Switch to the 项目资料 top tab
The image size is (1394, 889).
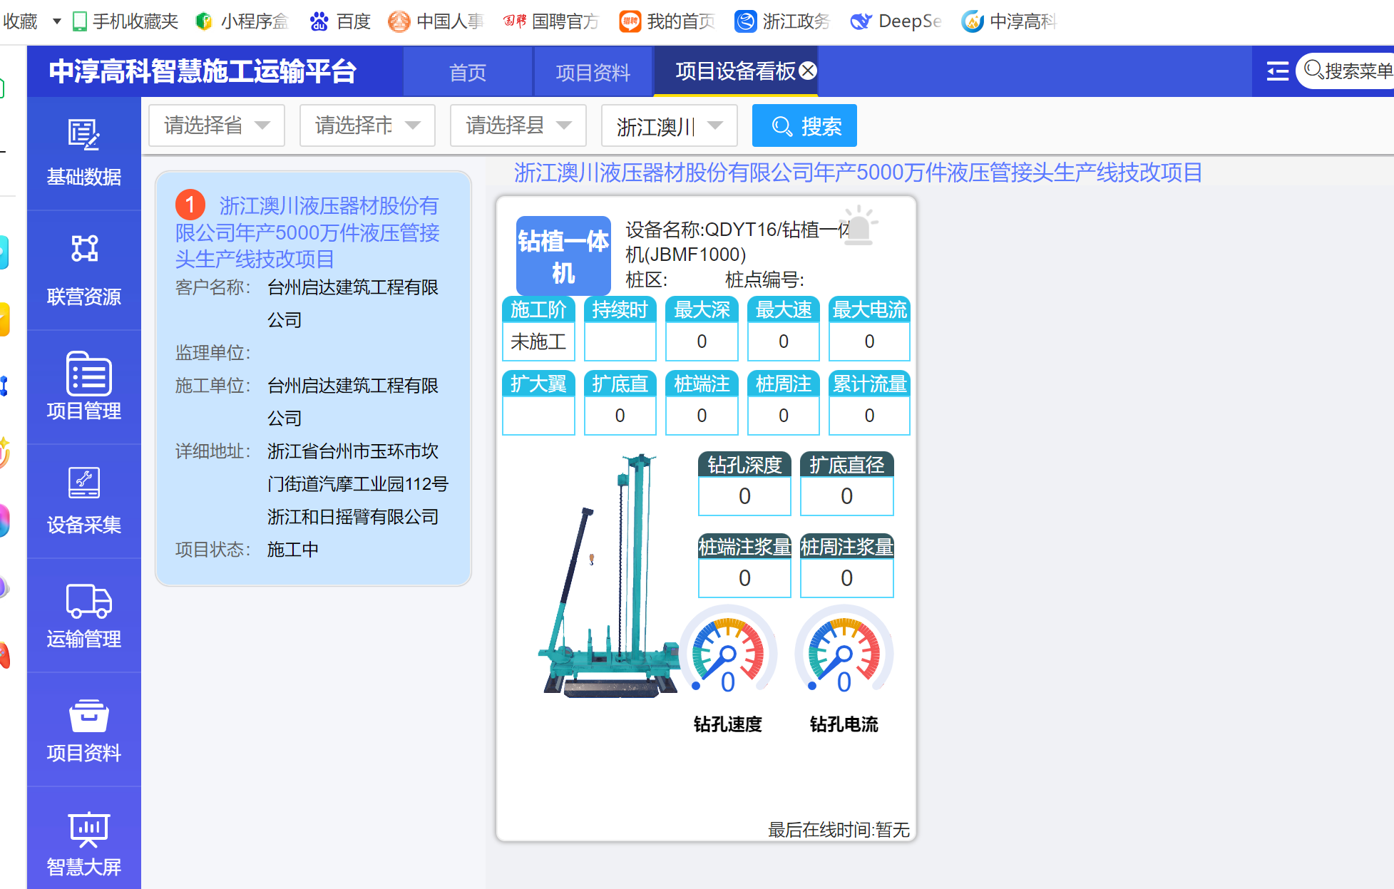tap(593, 72)
